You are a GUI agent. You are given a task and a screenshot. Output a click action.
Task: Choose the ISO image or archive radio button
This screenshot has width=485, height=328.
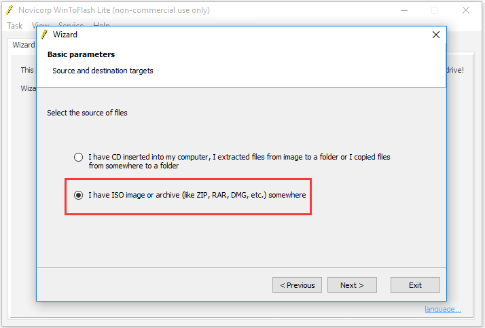click(x=78, y=195)
